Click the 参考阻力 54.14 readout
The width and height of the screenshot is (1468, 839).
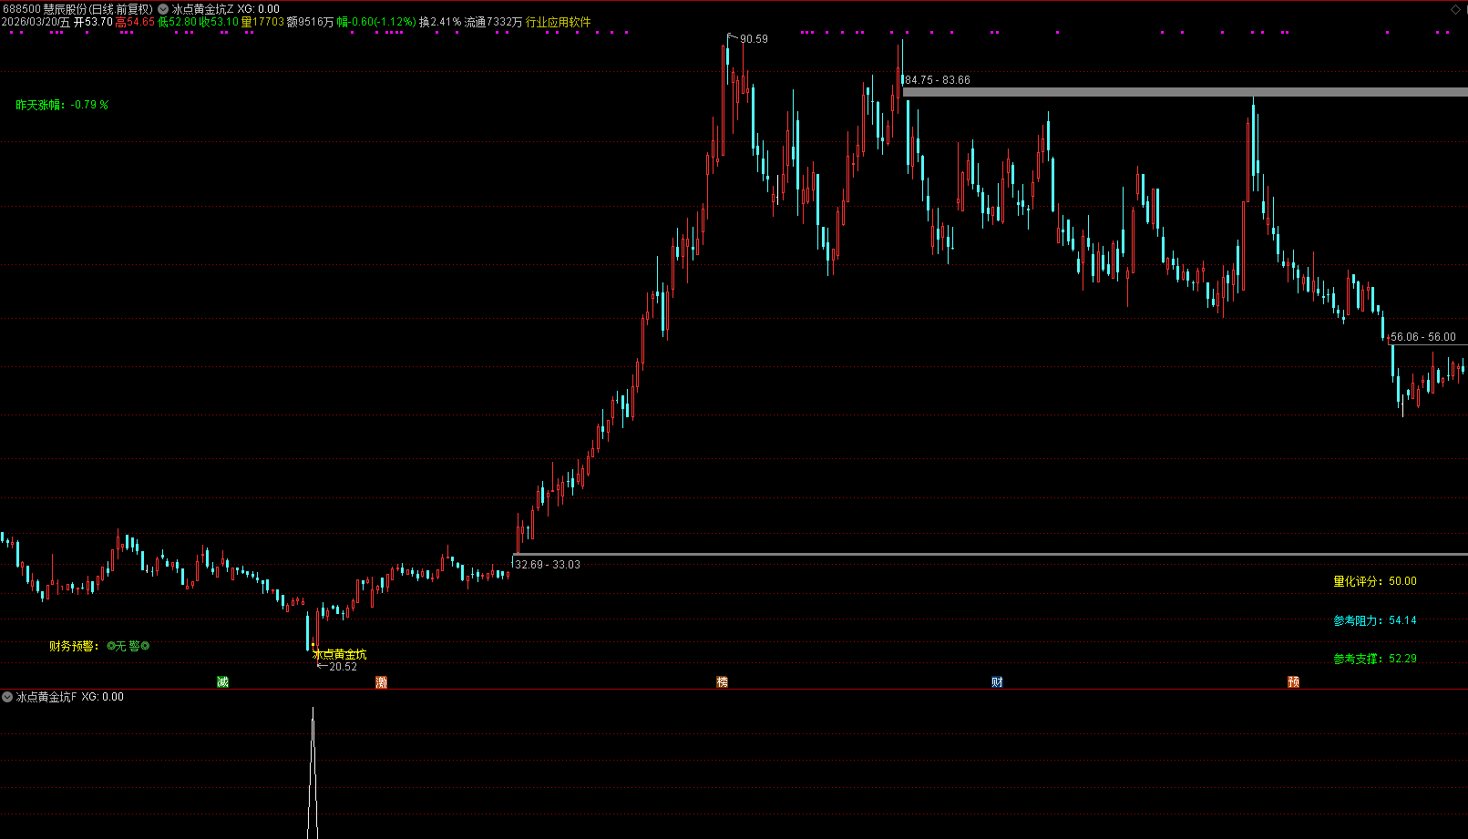pyautogui.click(x=1375, y=620)
